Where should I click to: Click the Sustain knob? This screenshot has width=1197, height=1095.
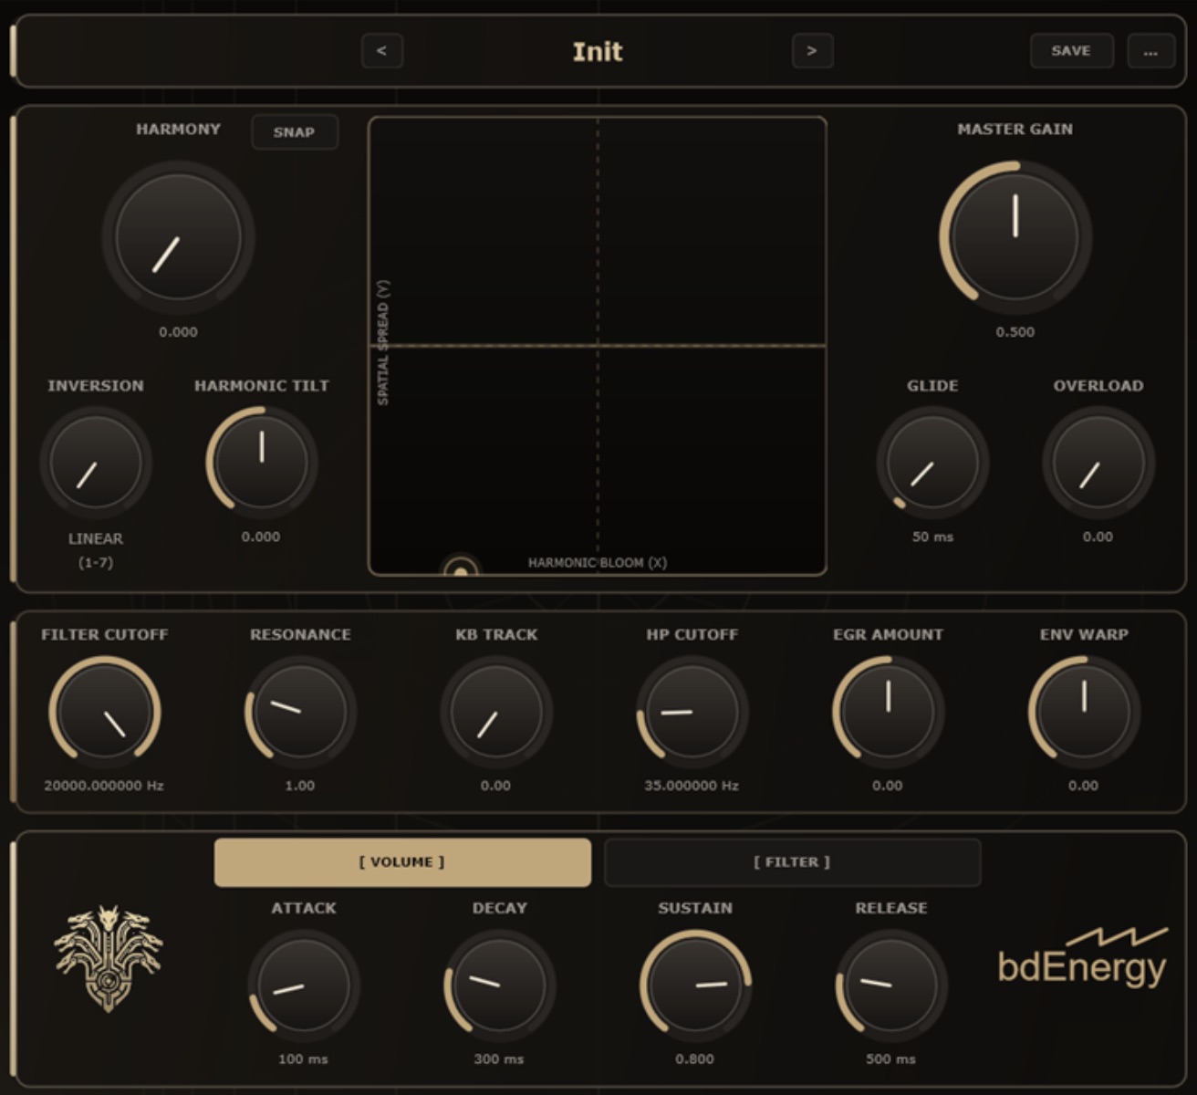tap(695, 985)
